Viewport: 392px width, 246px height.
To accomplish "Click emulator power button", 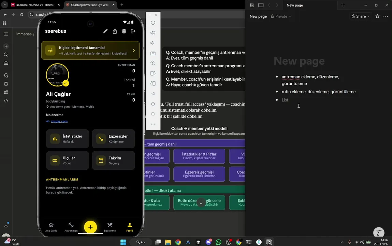I will pos(153,23).
